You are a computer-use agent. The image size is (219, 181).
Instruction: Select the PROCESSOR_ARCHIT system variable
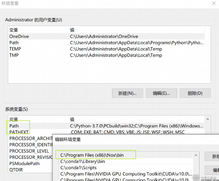coord(31,138)
